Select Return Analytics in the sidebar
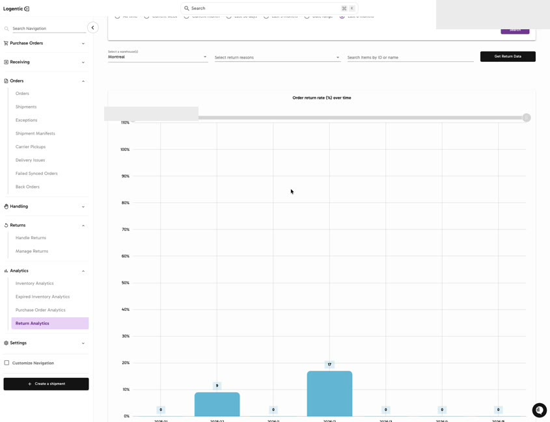The width and height of the screenshot is (550, 422). [x=50, y=324]
